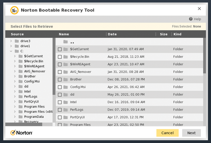Expand Program Files (x86) in Source tree
Screen dimensions: 211x143
click(15, 111)
